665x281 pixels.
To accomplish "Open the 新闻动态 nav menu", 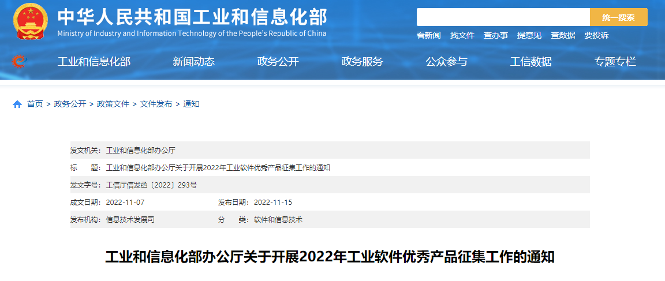I will [x=193, y=62].
